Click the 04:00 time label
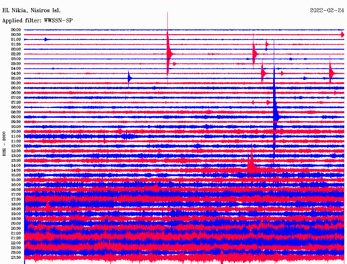This screenshot has height=264, width=347. pyautogui.click(x=16, y=69)
